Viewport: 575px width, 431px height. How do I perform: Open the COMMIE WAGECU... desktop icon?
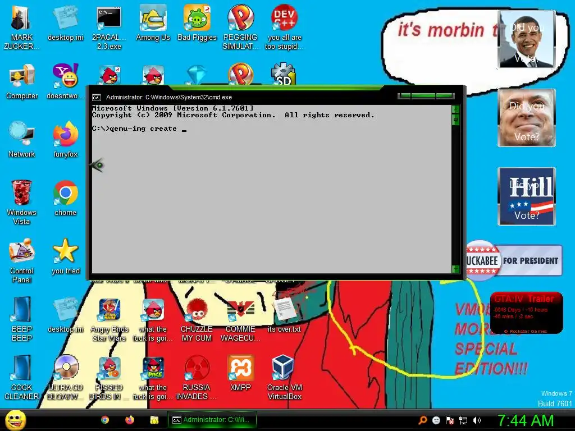[240, 319]
